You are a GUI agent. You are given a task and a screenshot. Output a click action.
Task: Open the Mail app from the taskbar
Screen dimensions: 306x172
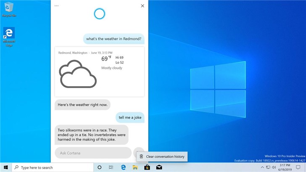tap(159, 167)
